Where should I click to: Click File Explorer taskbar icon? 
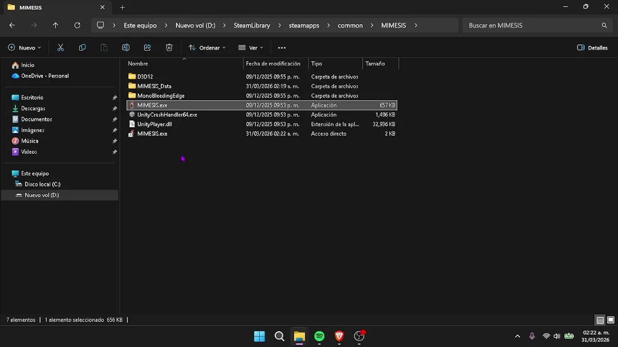coord(299,336)
